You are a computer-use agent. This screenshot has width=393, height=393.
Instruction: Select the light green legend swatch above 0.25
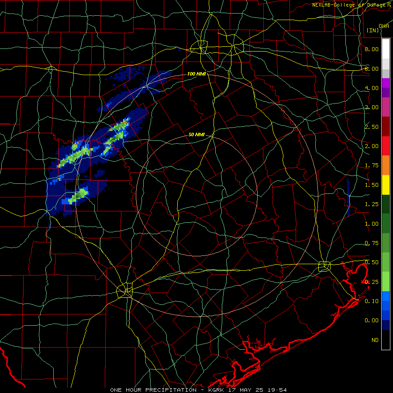pyautogui.click(x=386, y=282)
